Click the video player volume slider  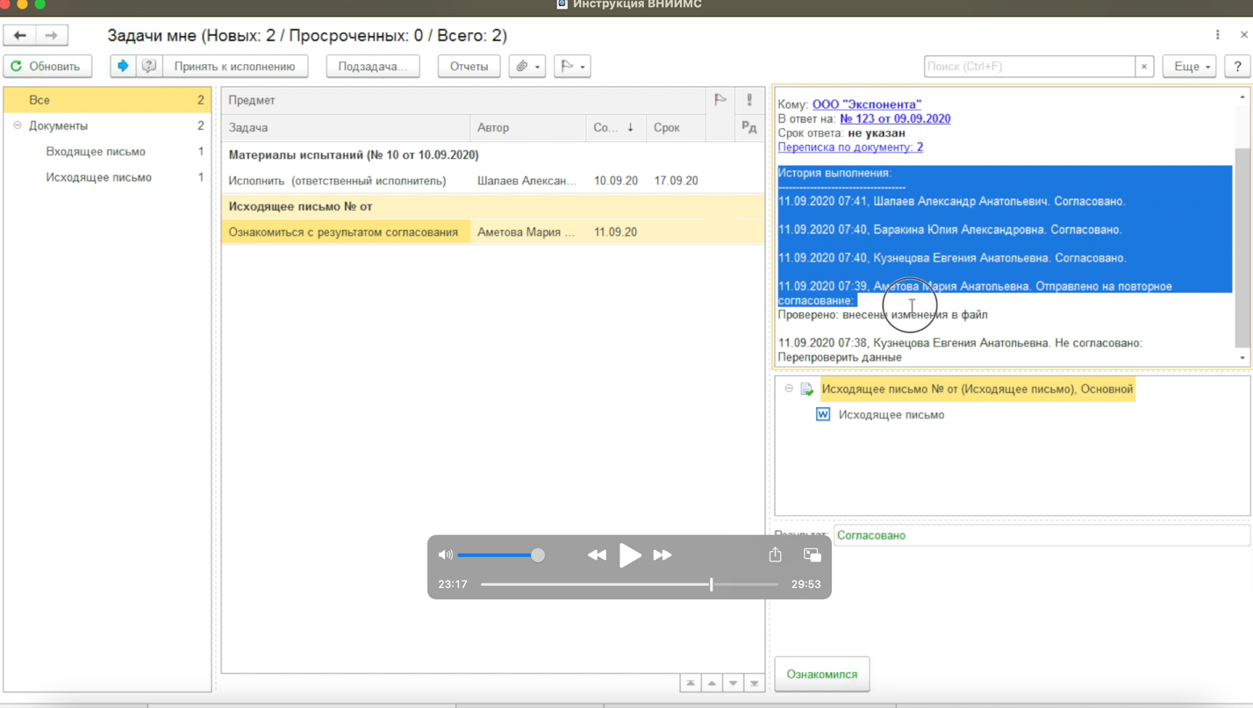501,555
